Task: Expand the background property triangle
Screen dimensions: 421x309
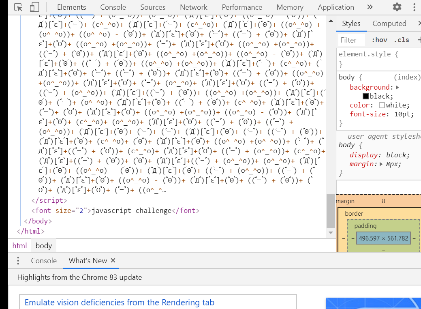Action: point(397,87)
